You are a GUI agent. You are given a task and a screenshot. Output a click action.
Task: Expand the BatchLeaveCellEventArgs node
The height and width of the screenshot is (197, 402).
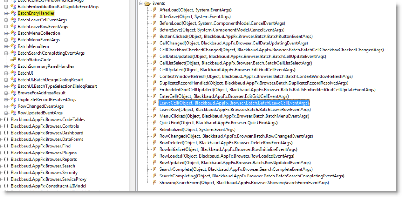point(6,20)
